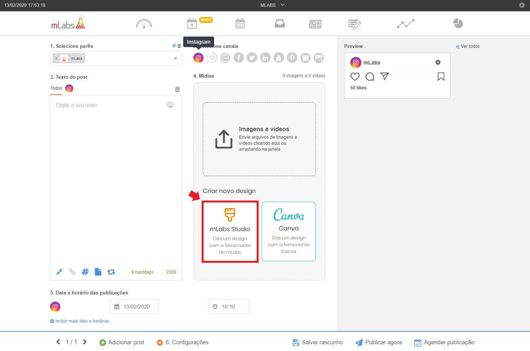Delete post text with trash icon

click(177, 89)
